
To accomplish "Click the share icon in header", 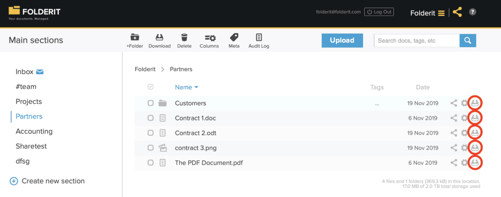I will coord(458,13).
